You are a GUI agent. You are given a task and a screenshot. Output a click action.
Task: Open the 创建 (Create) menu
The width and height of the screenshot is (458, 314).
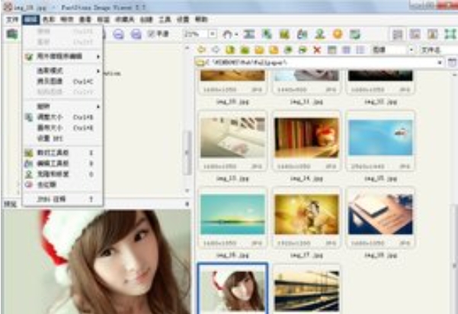pyautogui.click(x=146, y=20)
